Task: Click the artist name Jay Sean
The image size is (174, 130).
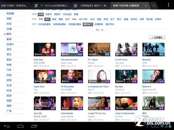Action: 120,63
